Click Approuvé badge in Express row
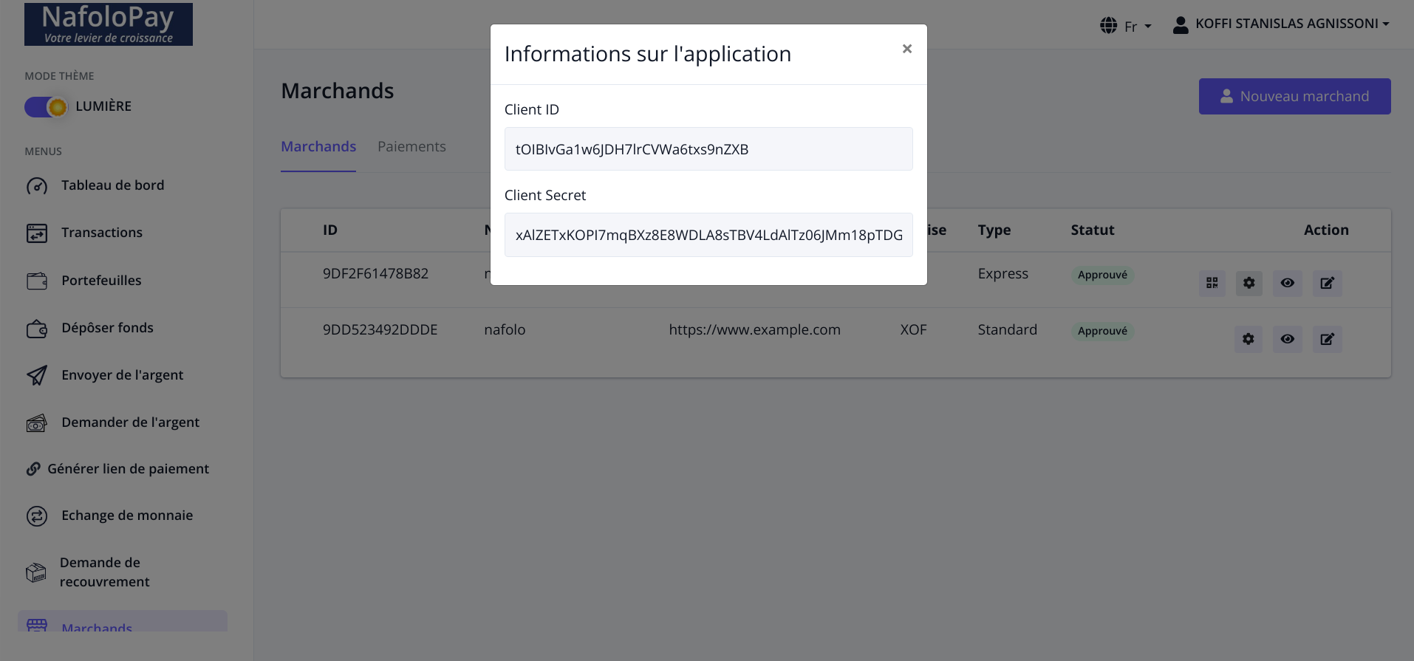 1102,275
